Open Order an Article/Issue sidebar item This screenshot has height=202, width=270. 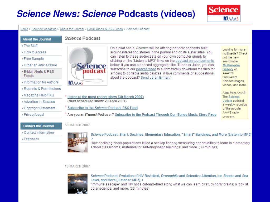[40, 65]
